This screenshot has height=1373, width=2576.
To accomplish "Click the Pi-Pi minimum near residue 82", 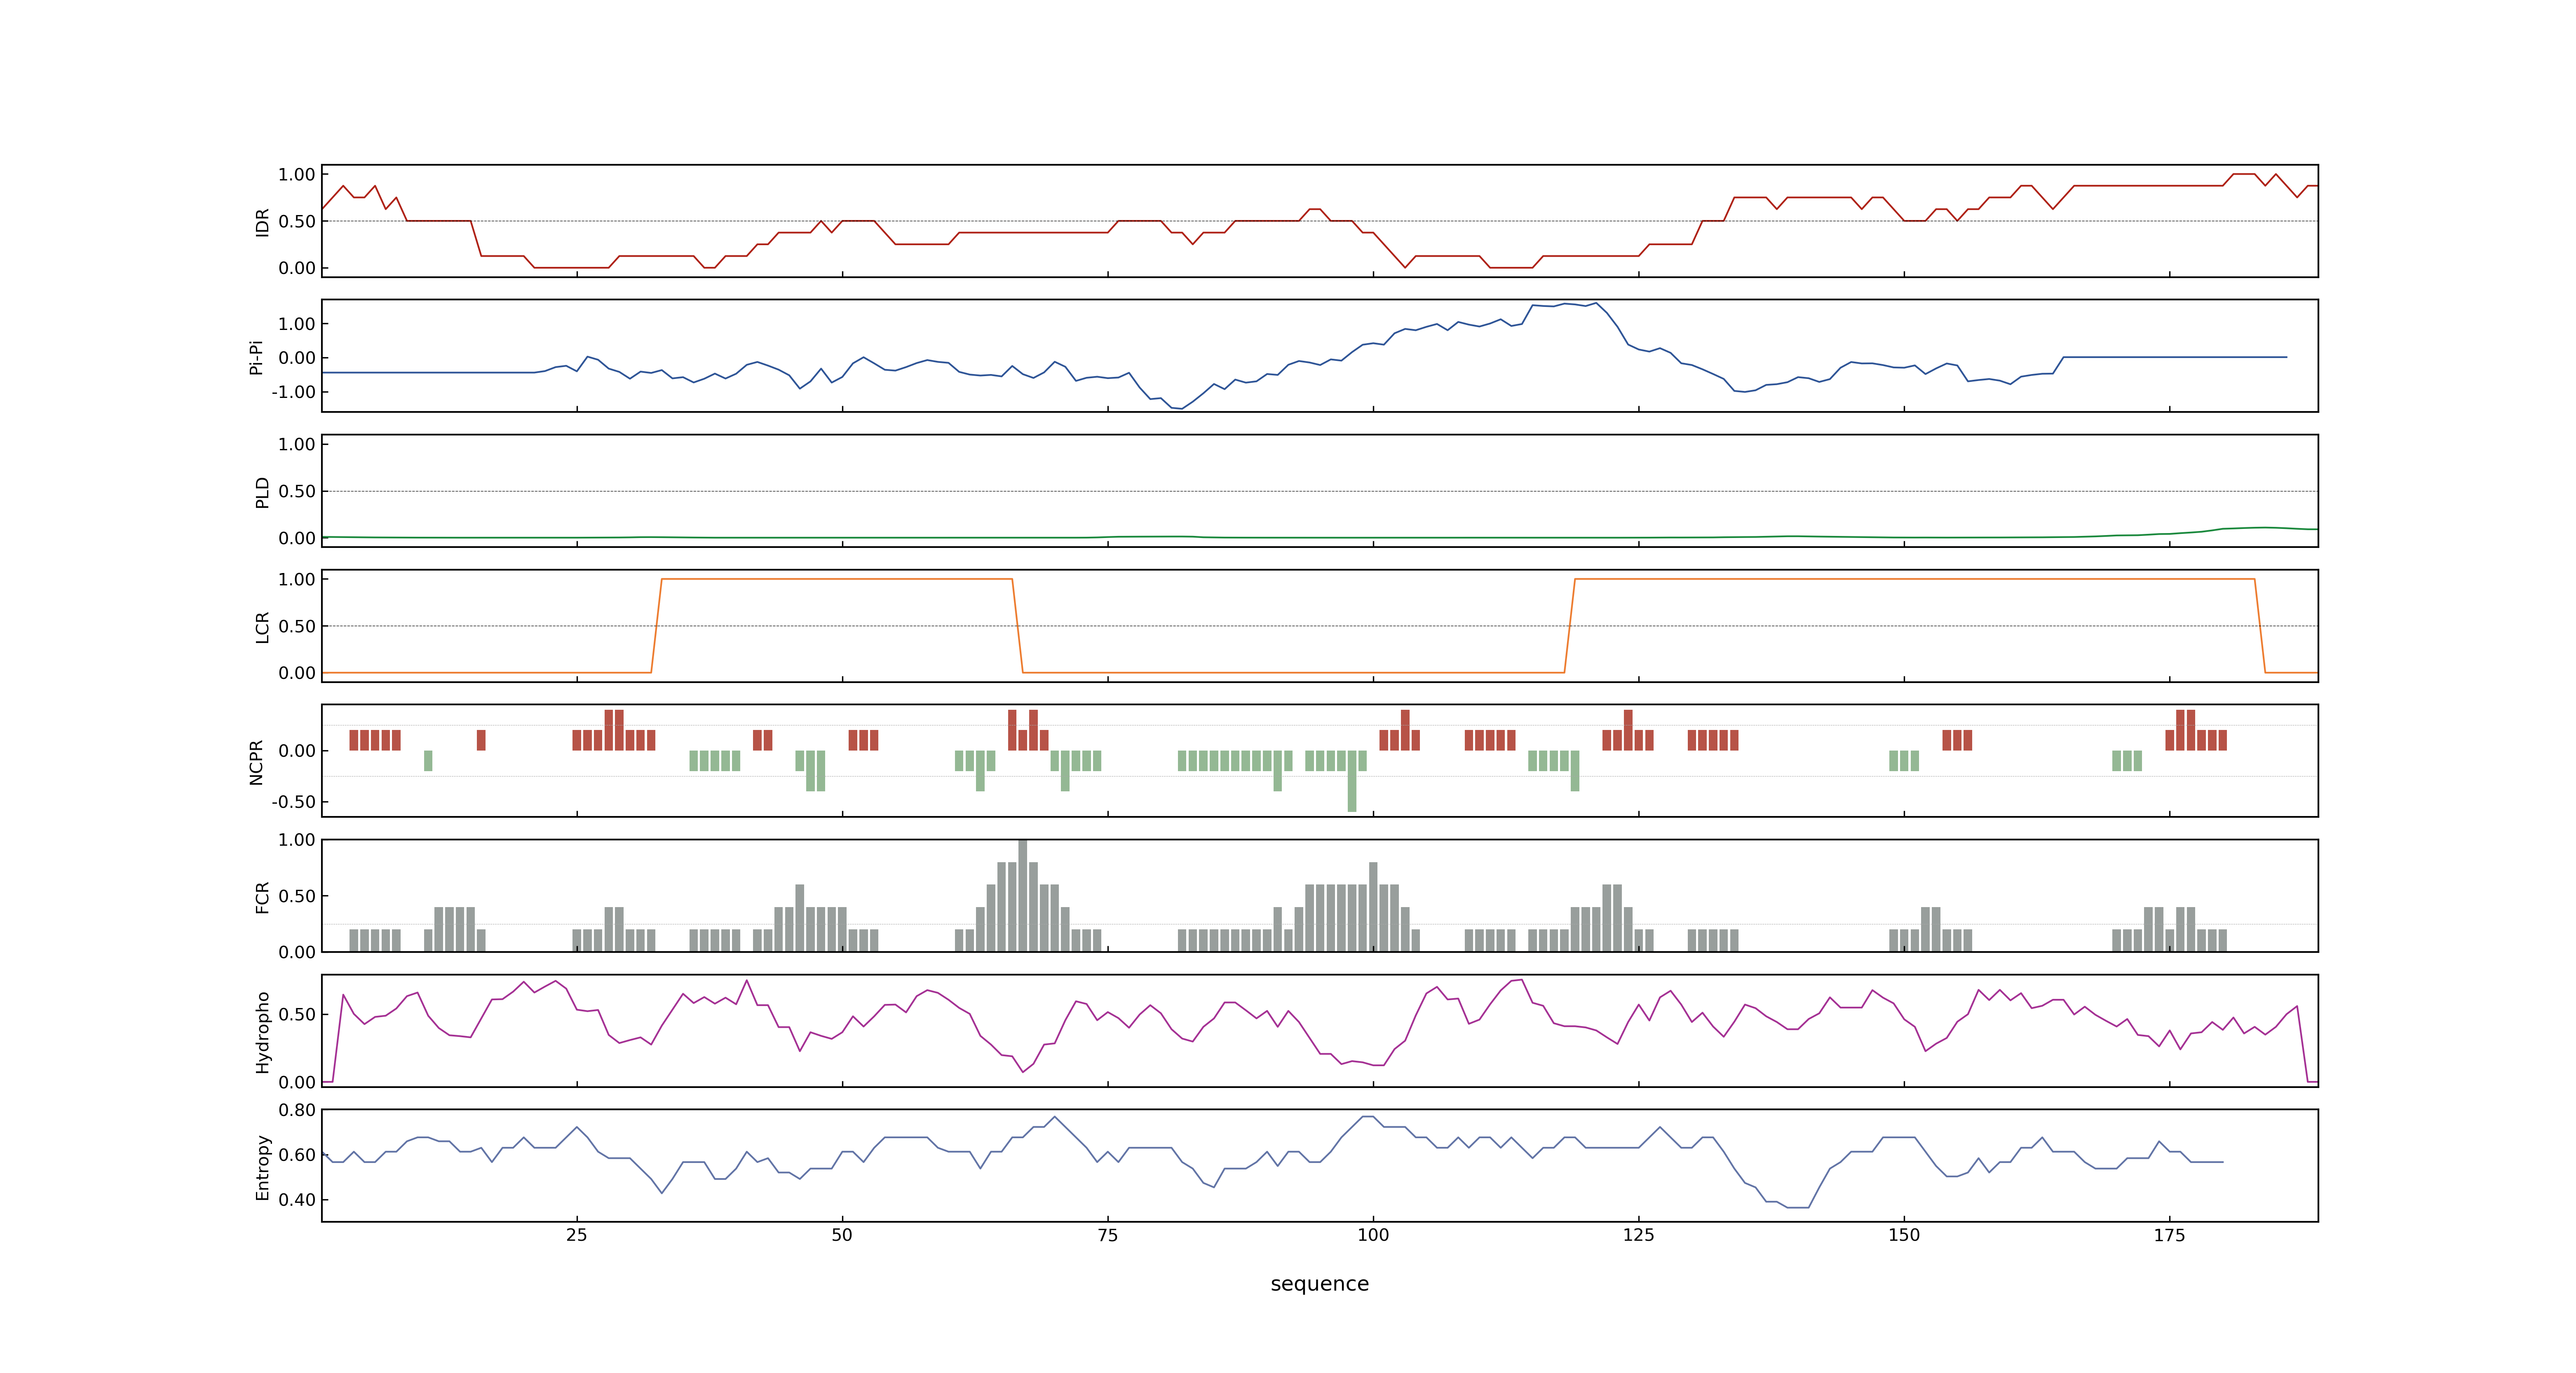I will tap(1182, 408).
